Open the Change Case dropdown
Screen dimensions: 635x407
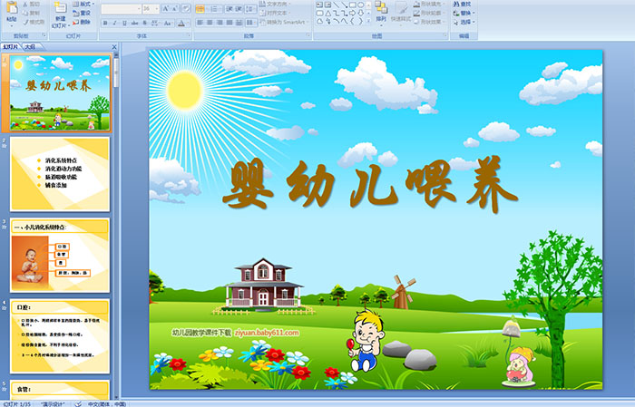click(168, 23)
